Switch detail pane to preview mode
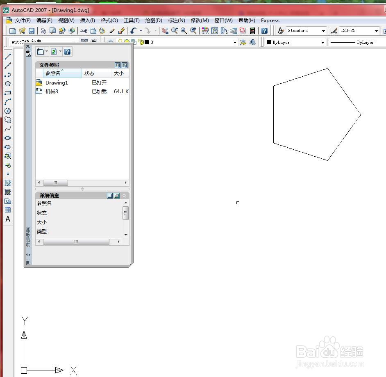Screen dimensions: 386x377 (117, 196)
